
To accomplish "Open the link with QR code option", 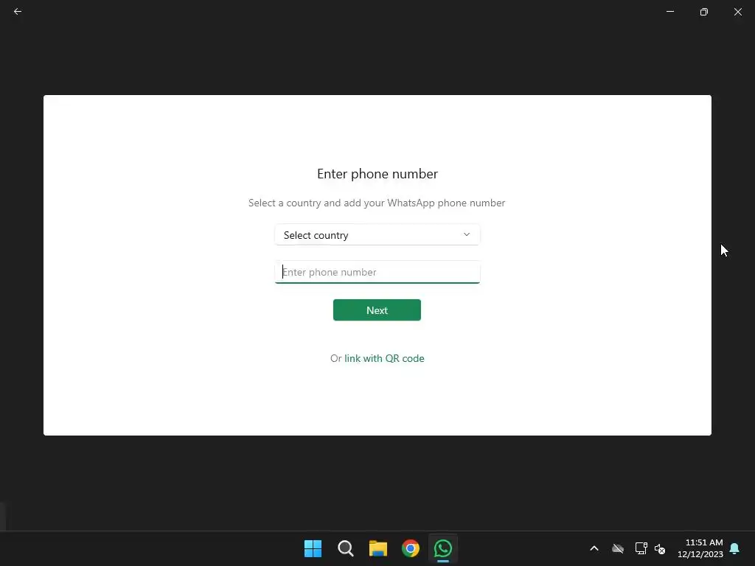I will click(x=384, y=358).
